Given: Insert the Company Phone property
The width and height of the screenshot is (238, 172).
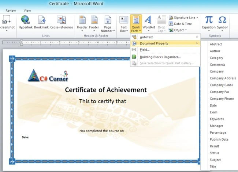Looking at the screenshot, I should click(x=222, y=99).
